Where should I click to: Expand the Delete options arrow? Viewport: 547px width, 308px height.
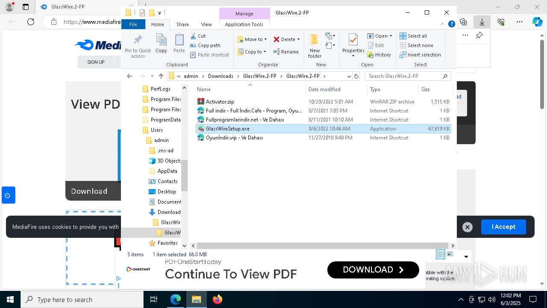pos(298,39)
